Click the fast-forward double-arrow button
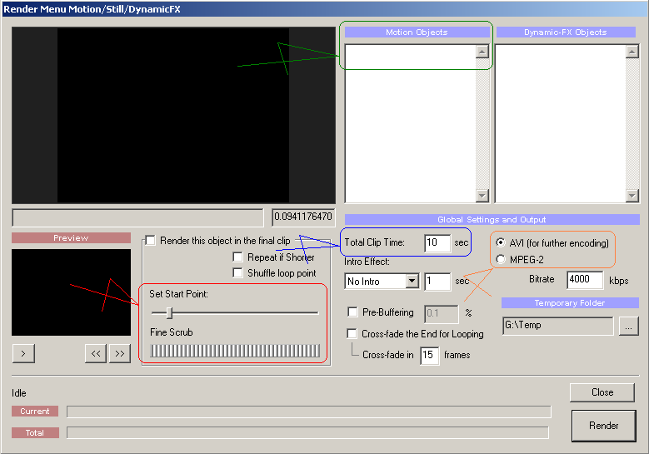Screen dimensions: 649x454 pyautogui.click(x=119, y=353)
